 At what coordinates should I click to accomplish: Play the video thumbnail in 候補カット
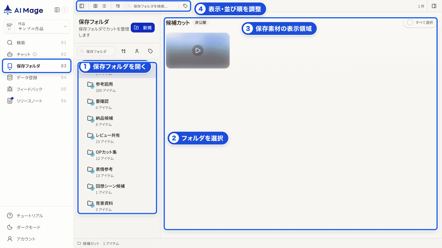(x=198, y=51)
